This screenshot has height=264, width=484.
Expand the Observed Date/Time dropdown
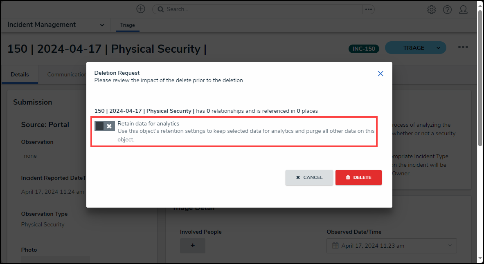[x=450, y=246]
